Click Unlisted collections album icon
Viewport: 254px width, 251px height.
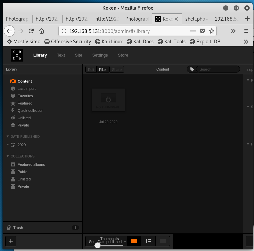13,179
